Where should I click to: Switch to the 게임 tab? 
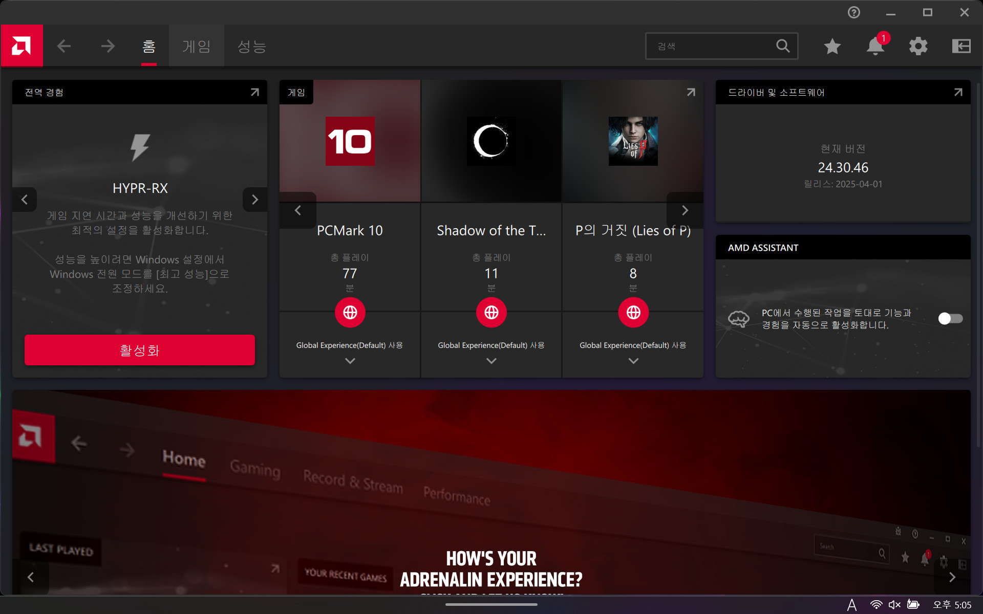pyautogui.click(x=197, y=46)
